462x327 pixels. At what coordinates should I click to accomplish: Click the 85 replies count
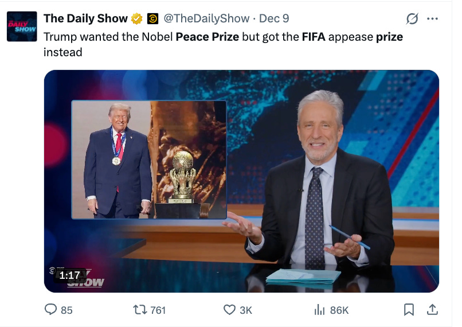[66, 310]
